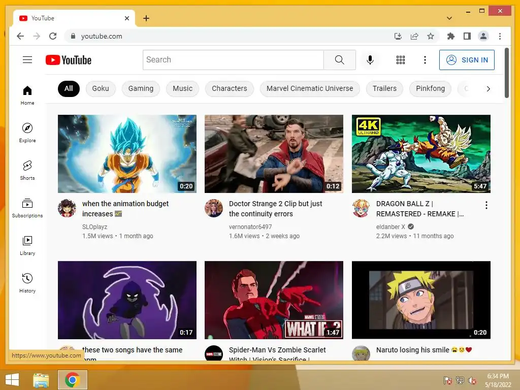The height and width of the screenshot is (390, 520).
Task: Open 'DRAGON BALL Z | REMASTERED' title
Action: (420, 209)
